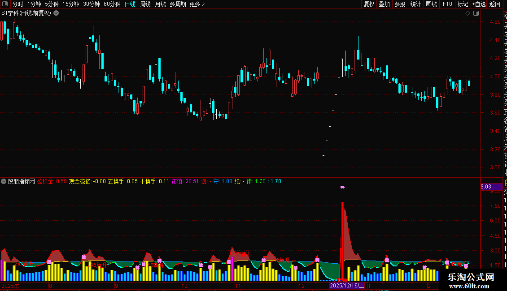Screen dimensions: 507x291
Task: Click the tall red spike indicator bar
Action: 342,240
